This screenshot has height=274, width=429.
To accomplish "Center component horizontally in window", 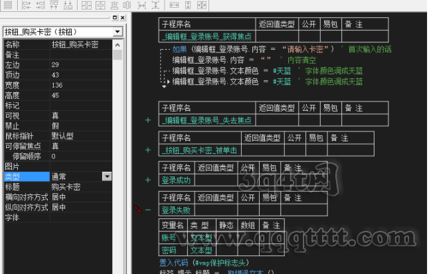I will 86,5.
